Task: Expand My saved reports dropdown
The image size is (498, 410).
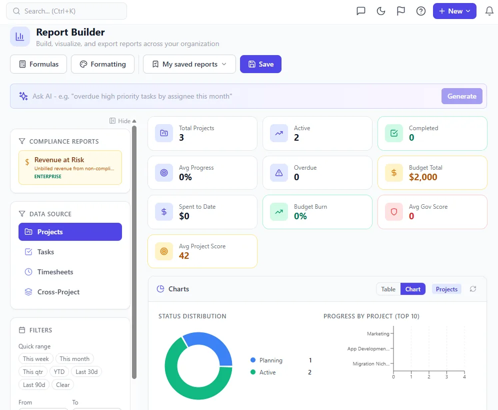Action: [189, 64]
